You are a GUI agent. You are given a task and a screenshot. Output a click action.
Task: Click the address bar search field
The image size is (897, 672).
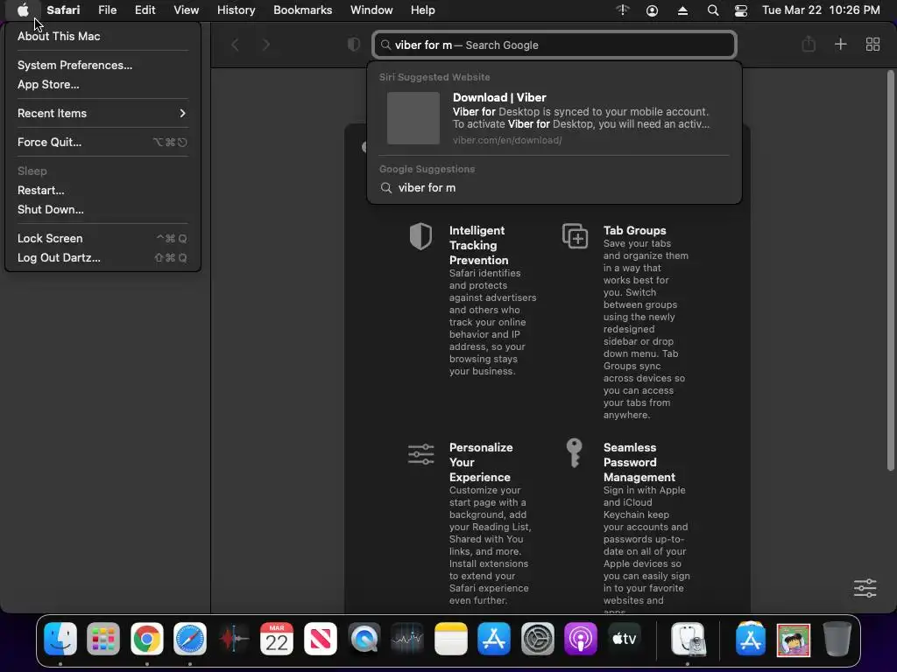tap(554, 45)
